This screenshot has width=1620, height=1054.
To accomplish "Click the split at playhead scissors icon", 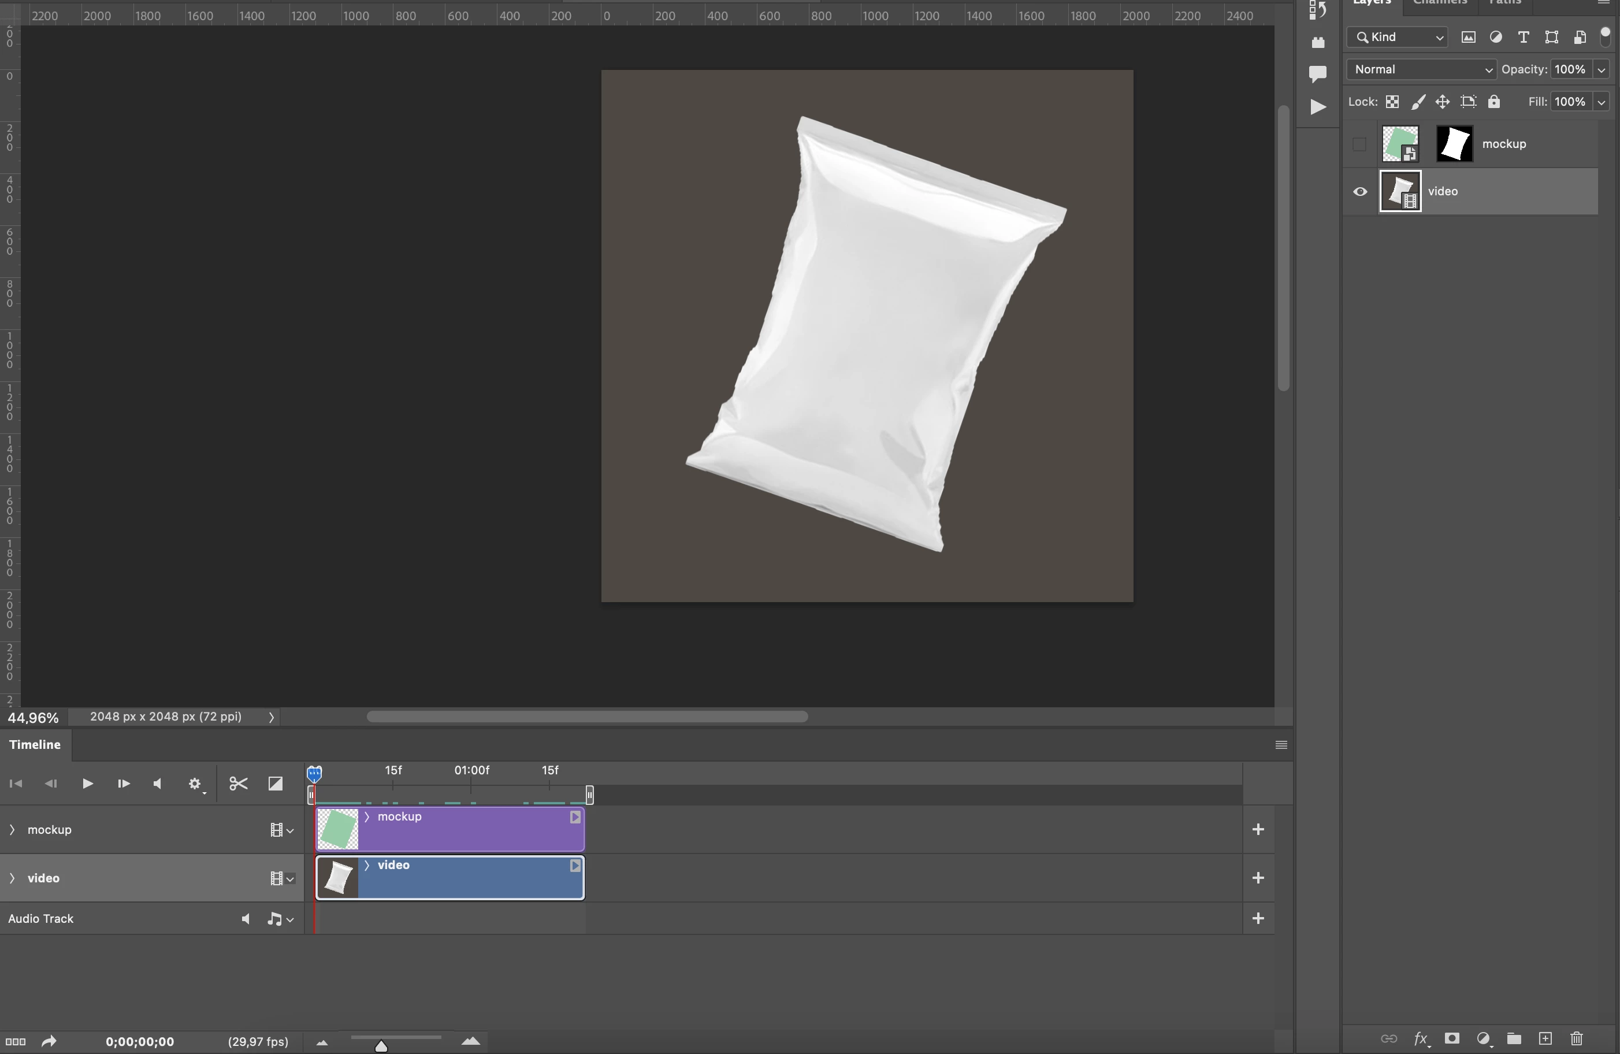I will 238,784.
